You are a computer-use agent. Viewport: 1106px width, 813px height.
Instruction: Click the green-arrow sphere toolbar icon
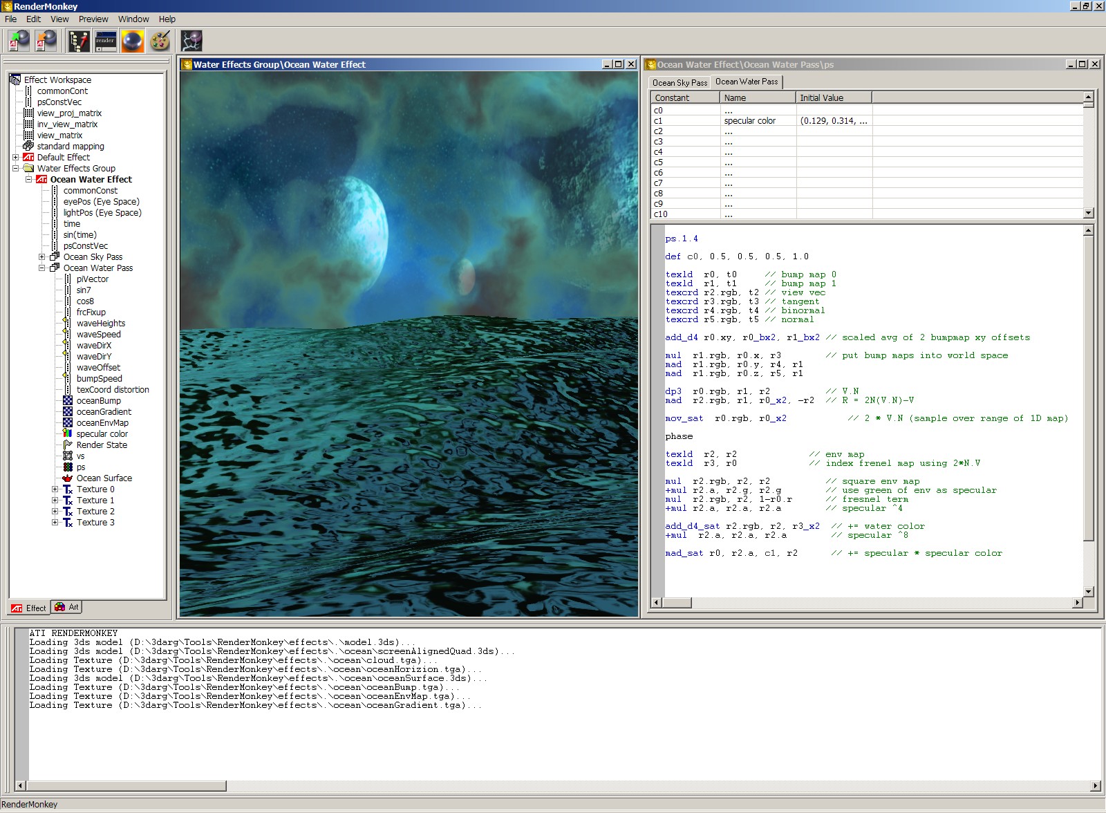19,41
